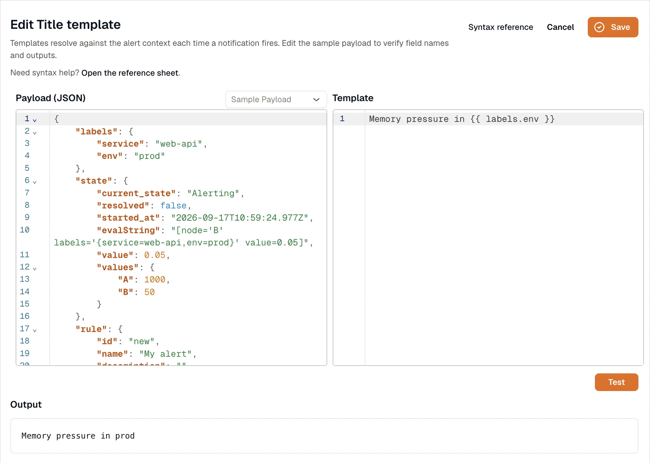650x463 pixels.
Task: Click the "env" key on line 4
Action: tap(110, 156)
